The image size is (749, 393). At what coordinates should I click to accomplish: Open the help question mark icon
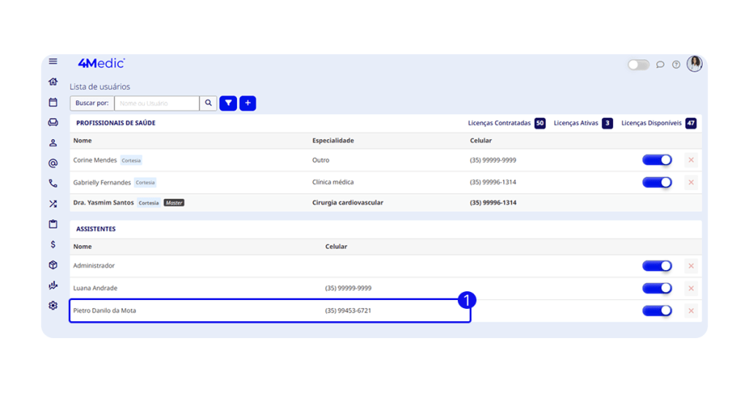click(676, 64)
